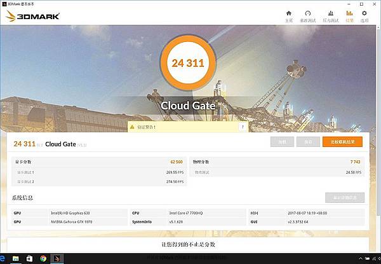The height and width of the screenshot is (264, 381).
Task: Click the GUI version v2.3.3732 64
Action: pyautogui.click(x=298, y=221)
